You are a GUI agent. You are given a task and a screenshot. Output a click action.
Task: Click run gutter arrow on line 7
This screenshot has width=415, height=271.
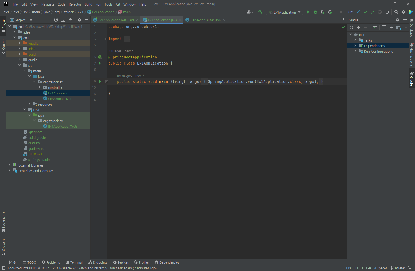pos(100,63)
